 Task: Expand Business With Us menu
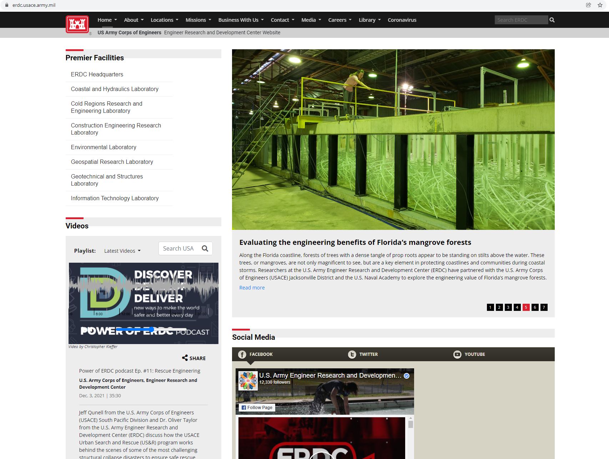coord(241,20)
